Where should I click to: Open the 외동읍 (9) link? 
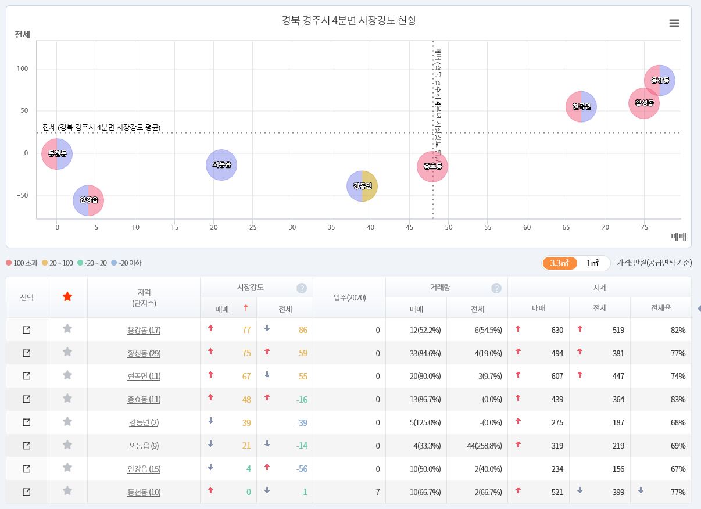click(144, 446)
